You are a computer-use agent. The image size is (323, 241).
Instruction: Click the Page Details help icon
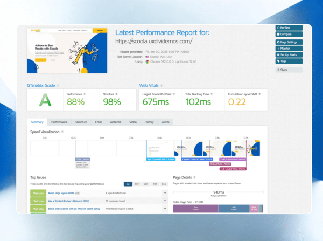pyautogui.click(x=194, y=177)
